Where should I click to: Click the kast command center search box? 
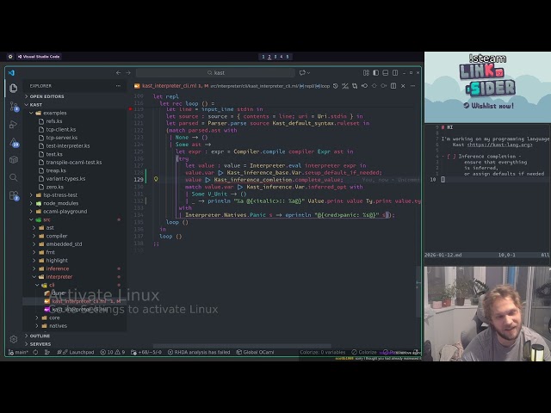tap(215, 72)
